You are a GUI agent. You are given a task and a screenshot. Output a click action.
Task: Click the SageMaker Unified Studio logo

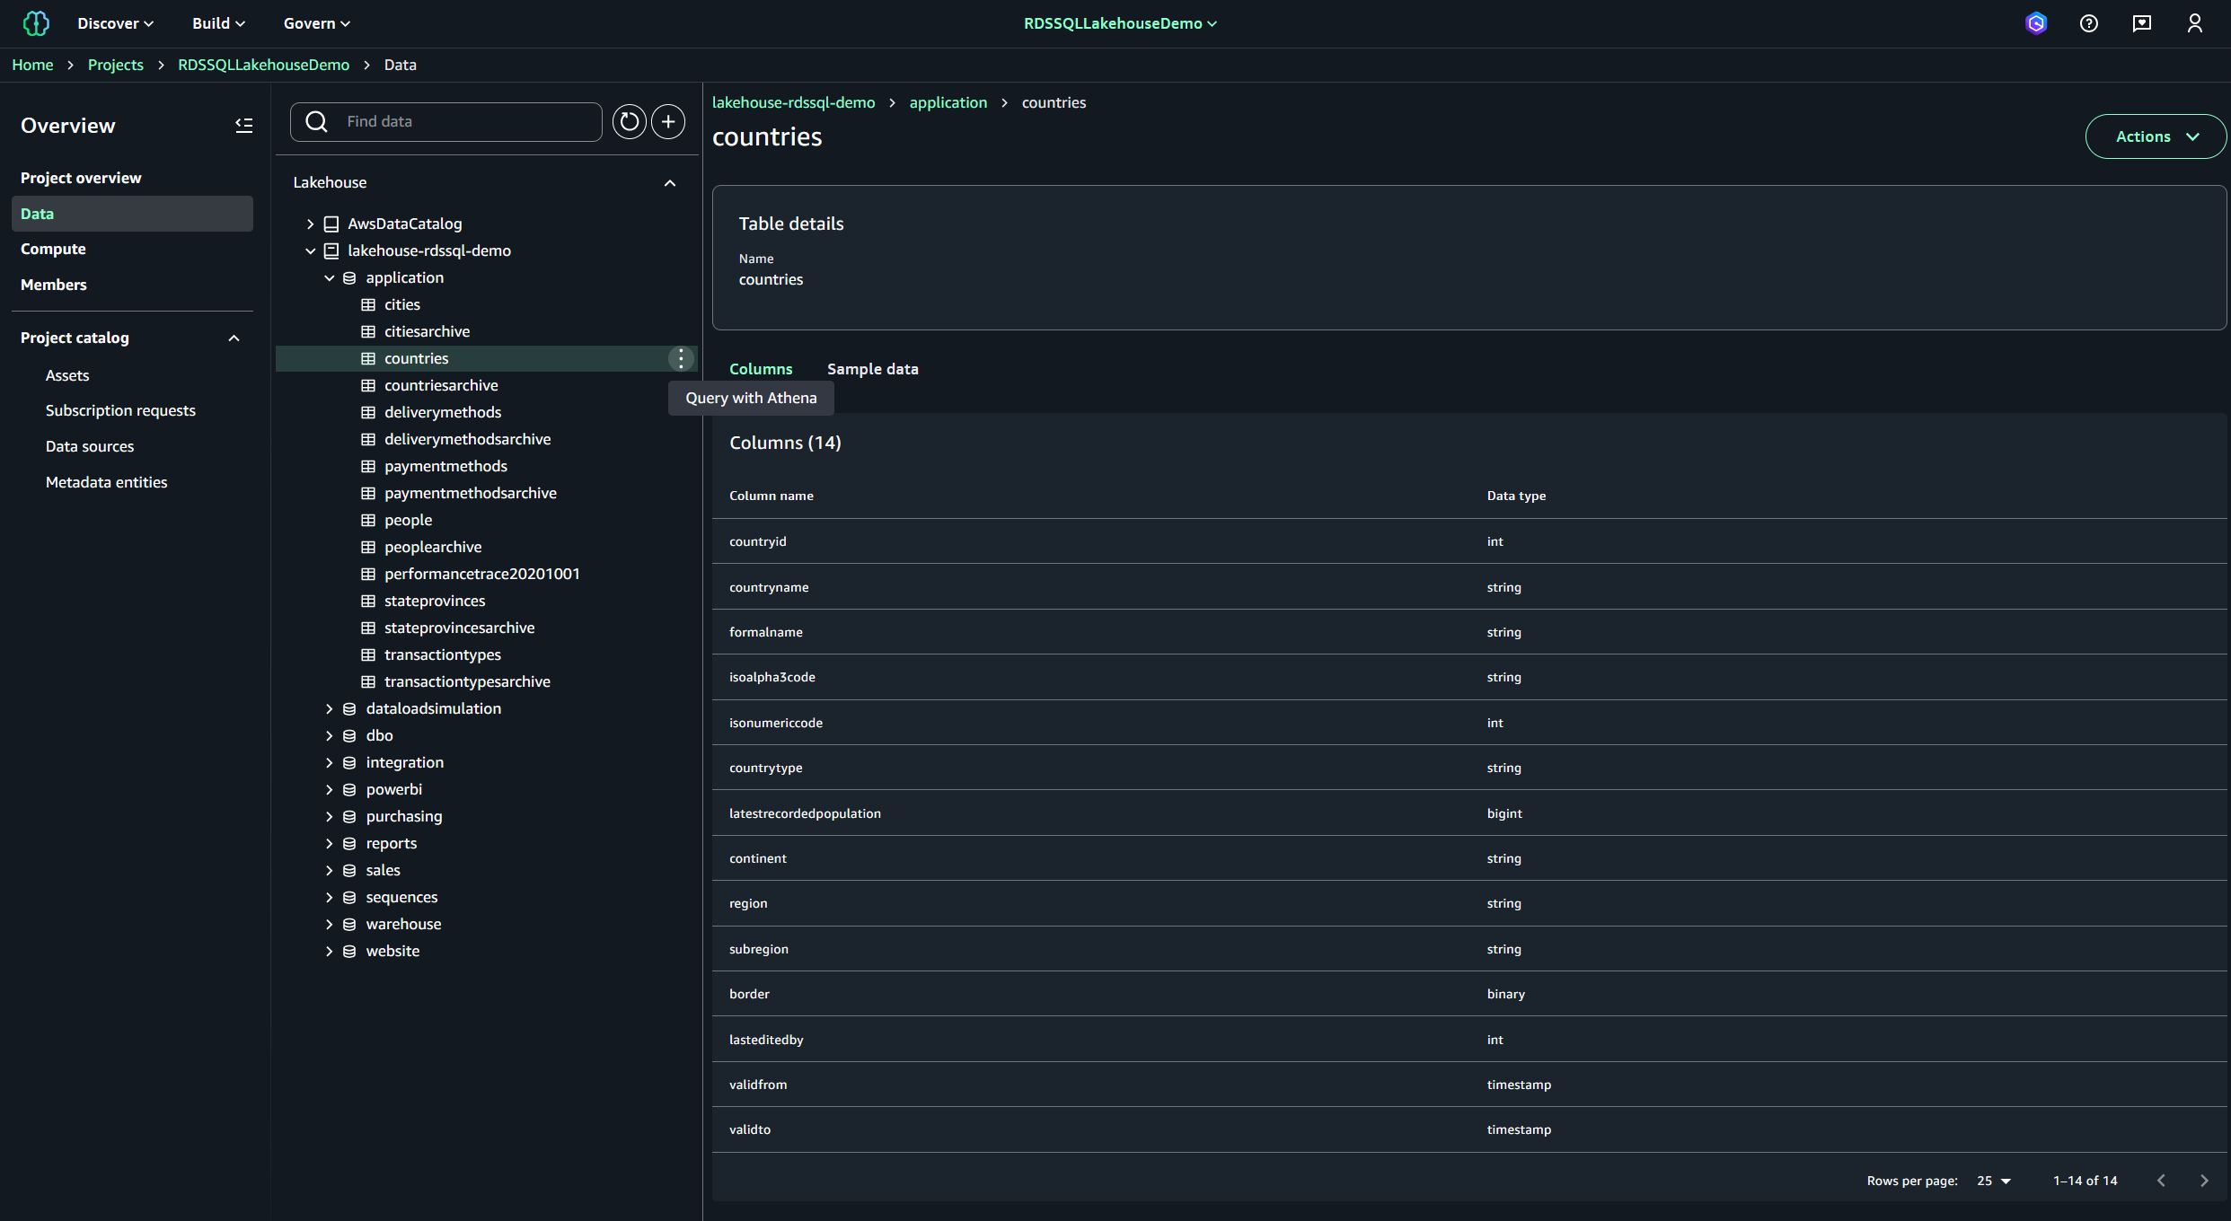coord(36,23)
